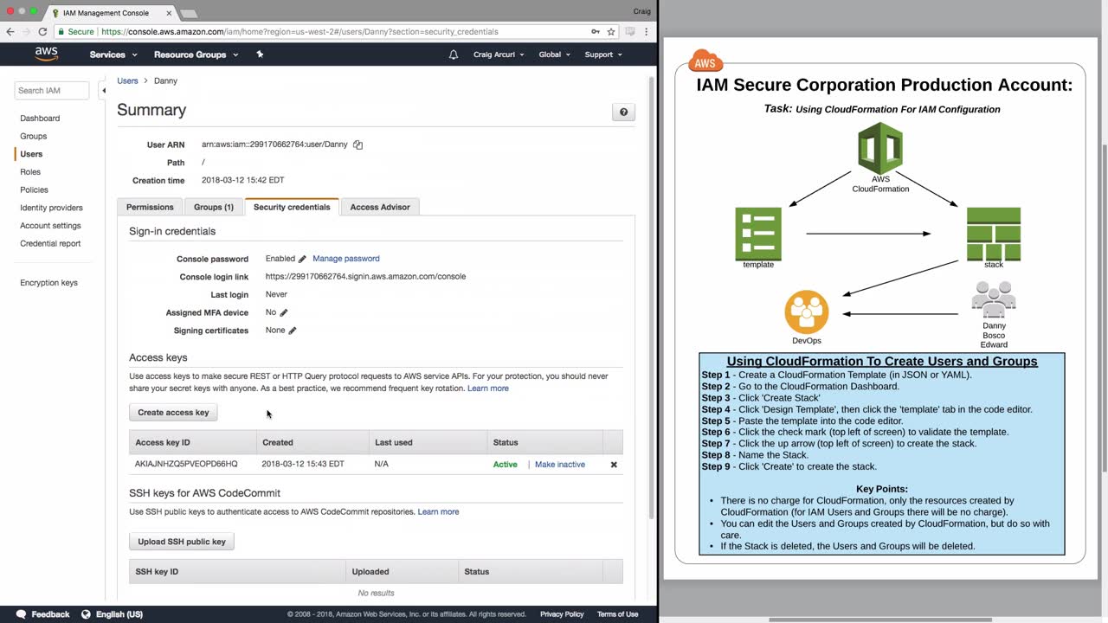Click the AWS CloudFormation icon in the diagram
This screenshot has width=1108, height=623.
pyautogui.click(x=880, y=148)
